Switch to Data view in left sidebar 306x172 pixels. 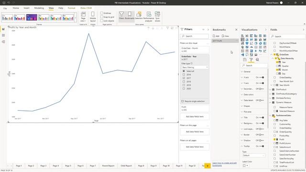(3, 35)
